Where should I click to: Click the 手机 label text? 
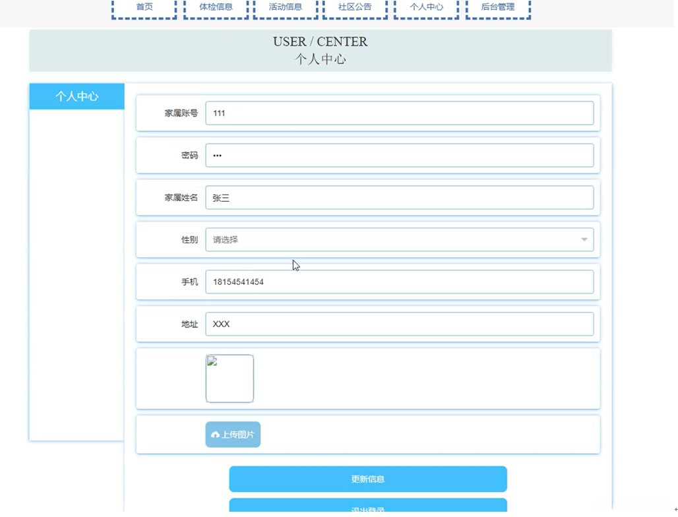point(189,282)
